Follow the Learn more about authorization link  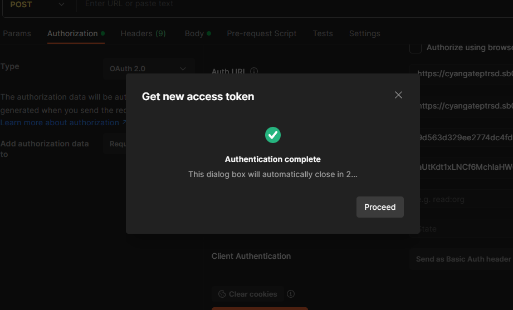coord(60,122)
